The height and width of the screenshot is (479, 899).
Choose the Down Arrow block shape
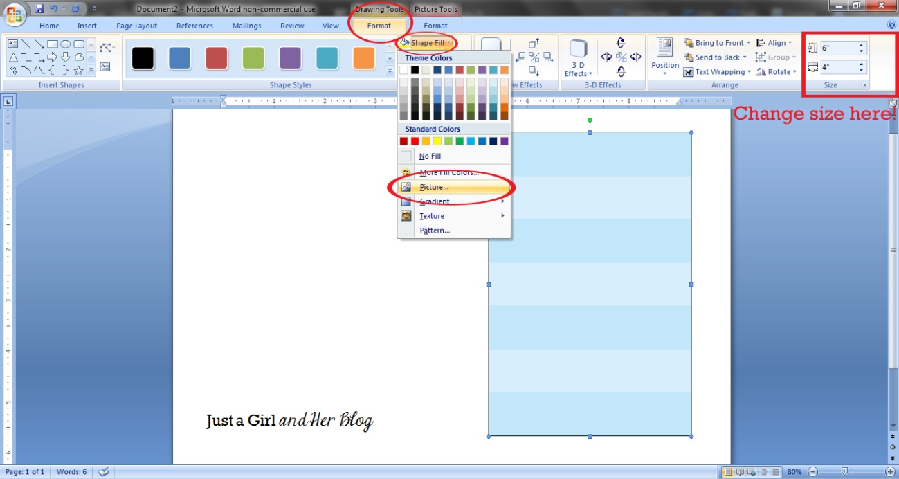[x=66, y=57]
